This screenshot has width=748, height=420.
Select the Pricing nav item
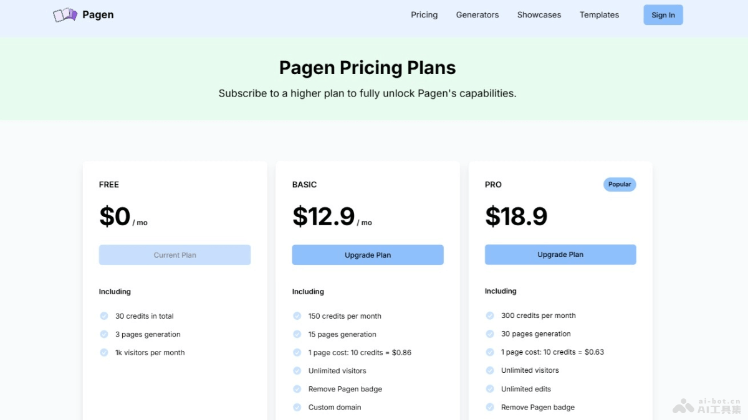pyautogui.click(x=424, y=14)
